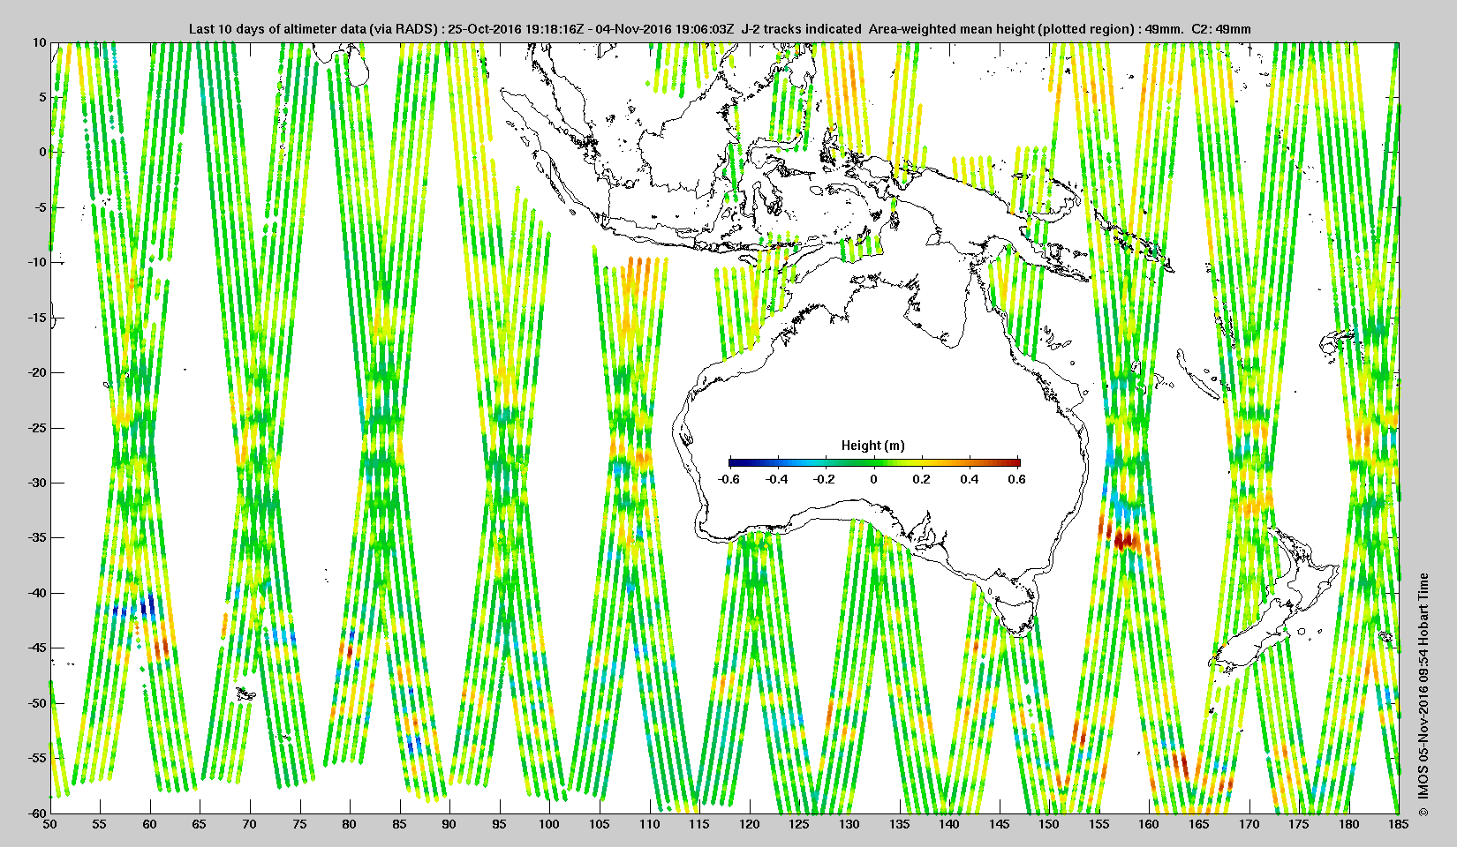Click the longitude axis label 50
Image resolution: width=1457 pixels, height=847 pixels.
[x=49, y=825]
